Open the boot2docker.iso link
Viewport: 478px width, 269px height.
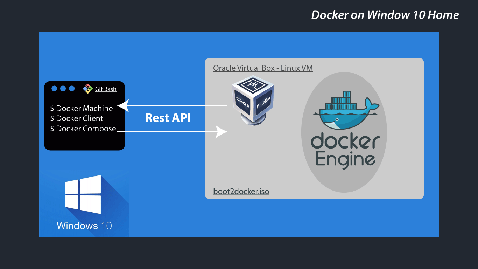click(241, 191)
